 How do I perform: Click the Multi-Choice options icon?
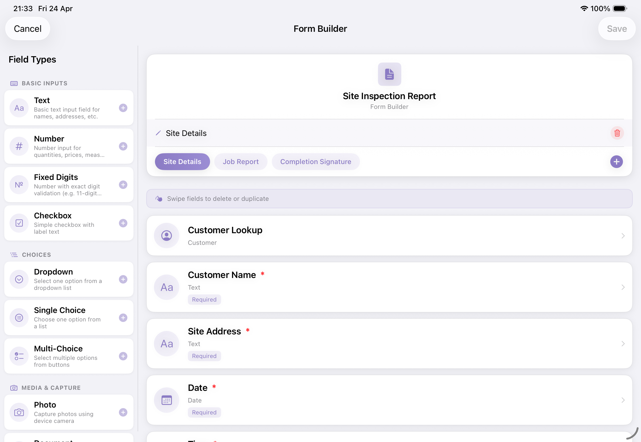(19, 356)
